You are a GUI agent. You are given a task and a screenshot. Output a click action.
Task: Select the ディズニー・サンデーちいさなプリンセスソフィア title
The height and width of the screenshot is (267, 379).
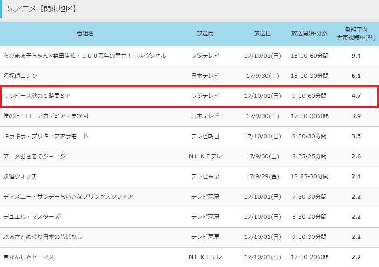coord(68,197)
